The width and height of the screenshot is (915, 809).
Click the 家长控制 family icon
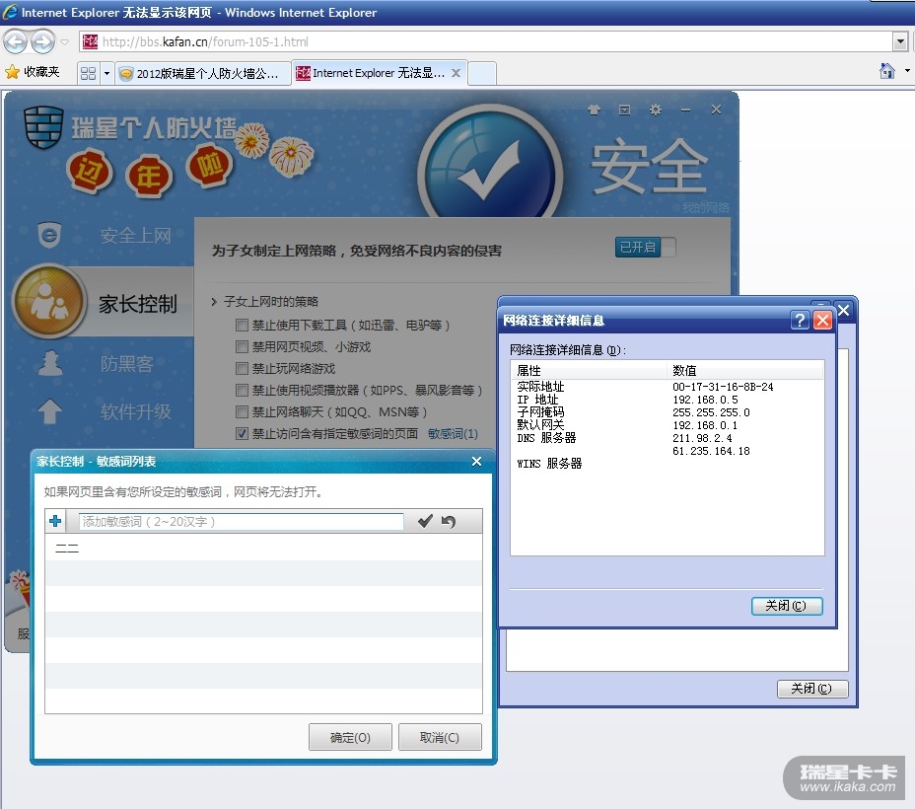click(49, 302)
